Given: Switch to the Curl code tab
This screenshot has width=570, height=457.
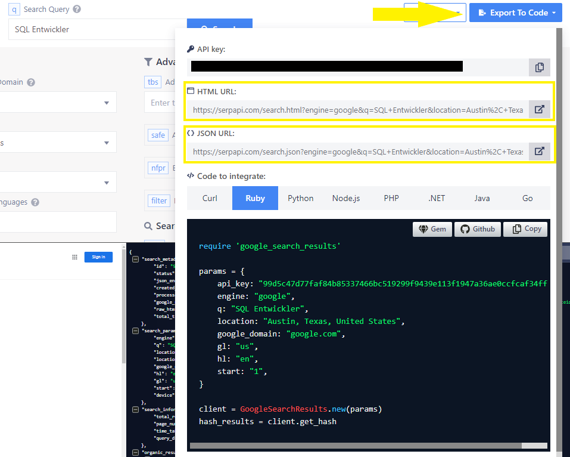Looking at the screenshot, I should pyautogui.click(x=210, y=198).
